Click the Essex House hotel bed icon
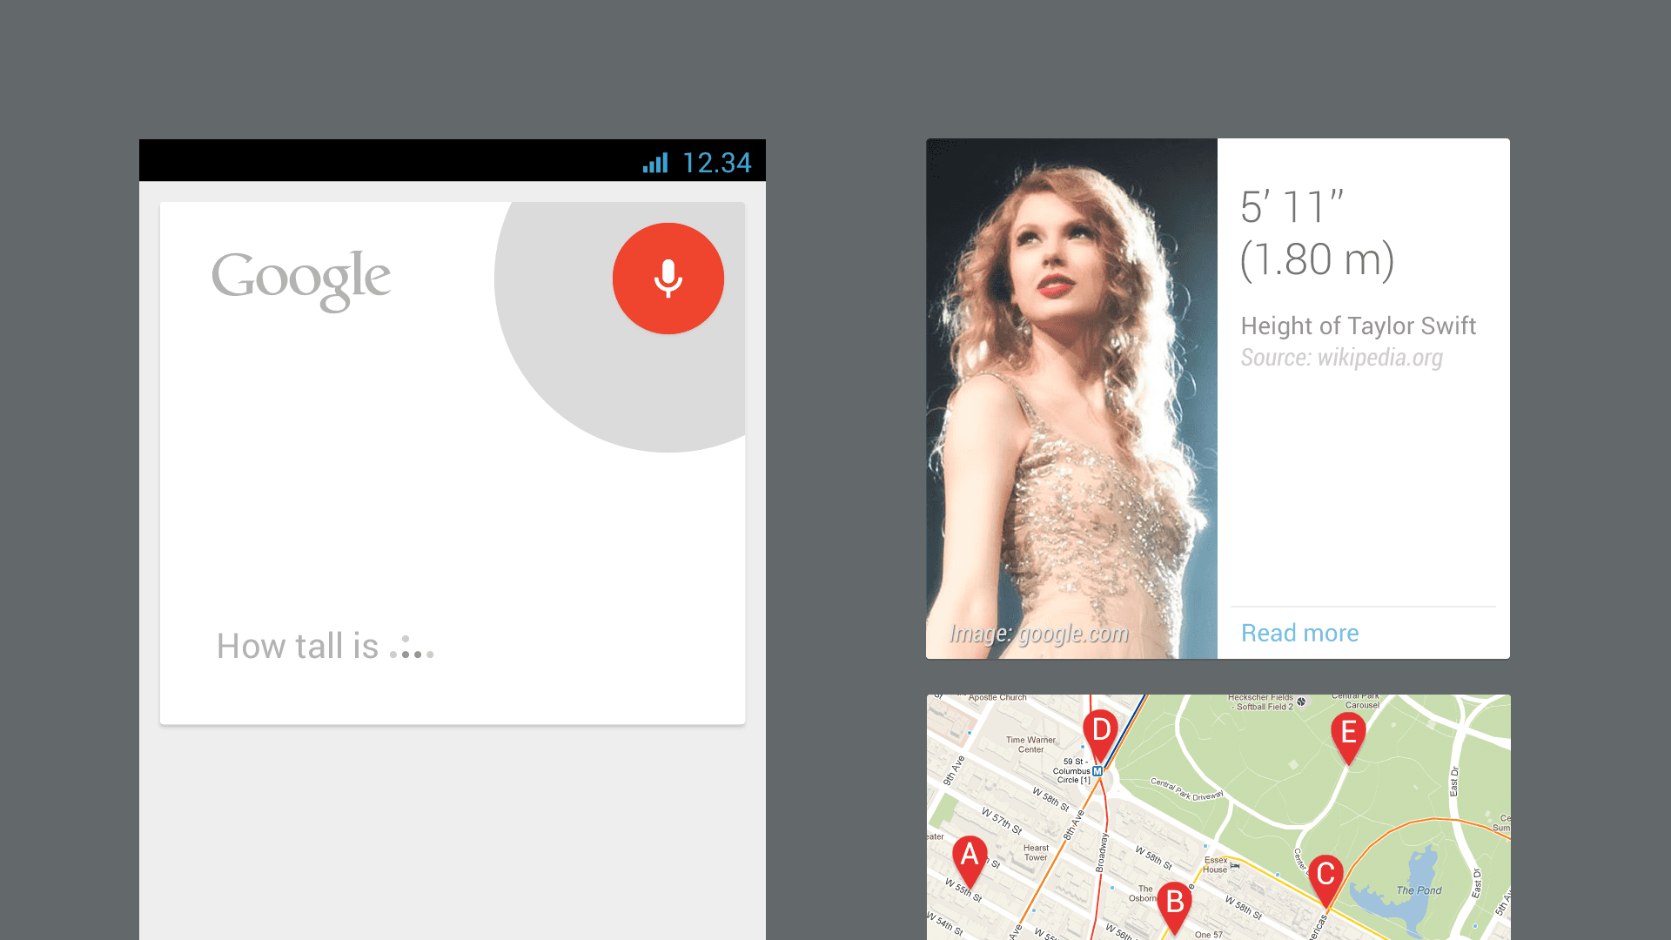Viewport: 1671px width, 940px height. click(1234, 865)
